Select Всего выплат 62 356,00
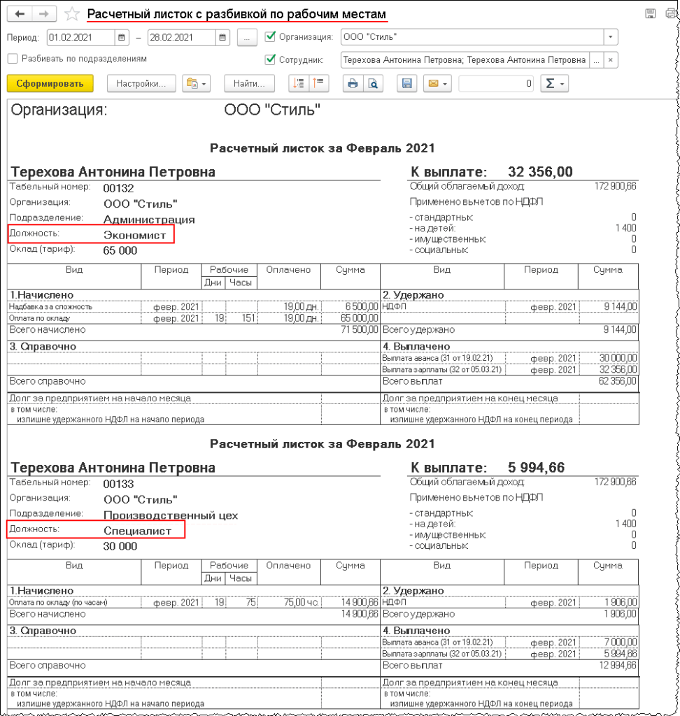The image size is (680, 716). click(x=618, y=381)
